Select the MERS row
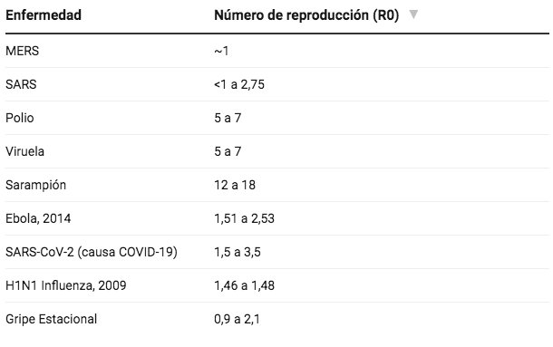Viewport: 553px width, 347px height. coord(277,51)
